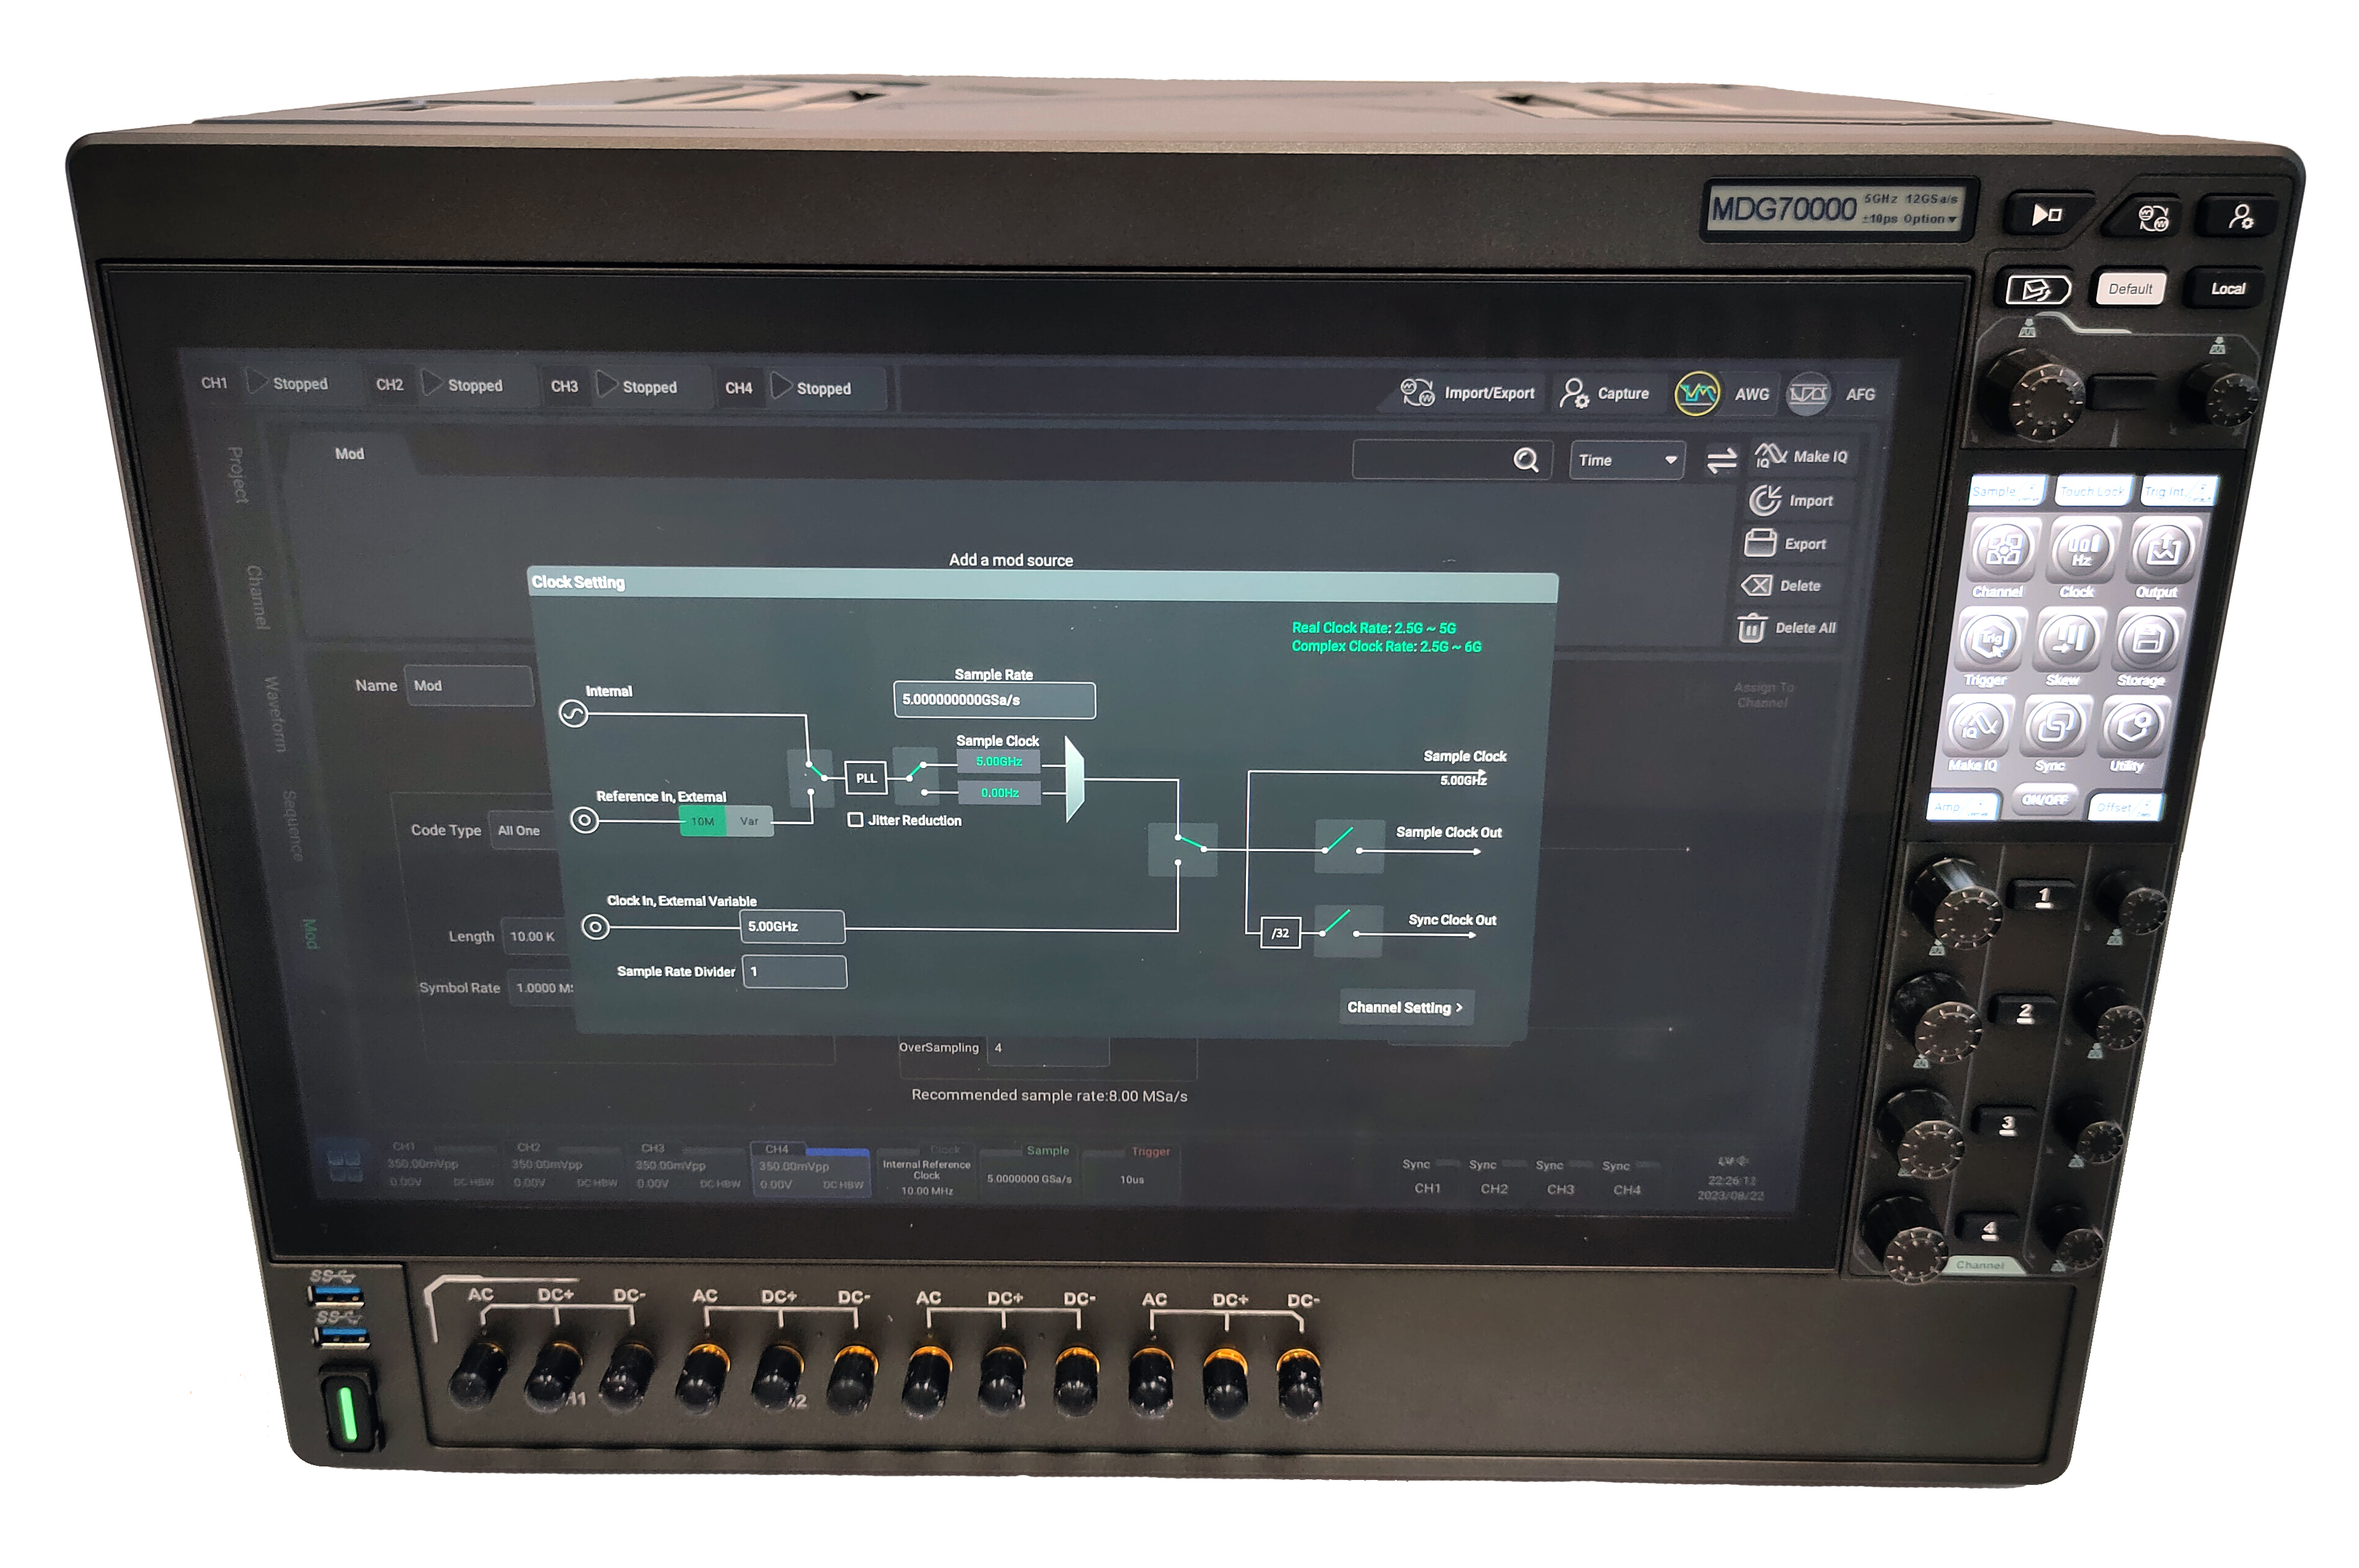Push hardware channel 2 button
The height and width of the screenshot is (1568, 2359).
point(2025,1011)
